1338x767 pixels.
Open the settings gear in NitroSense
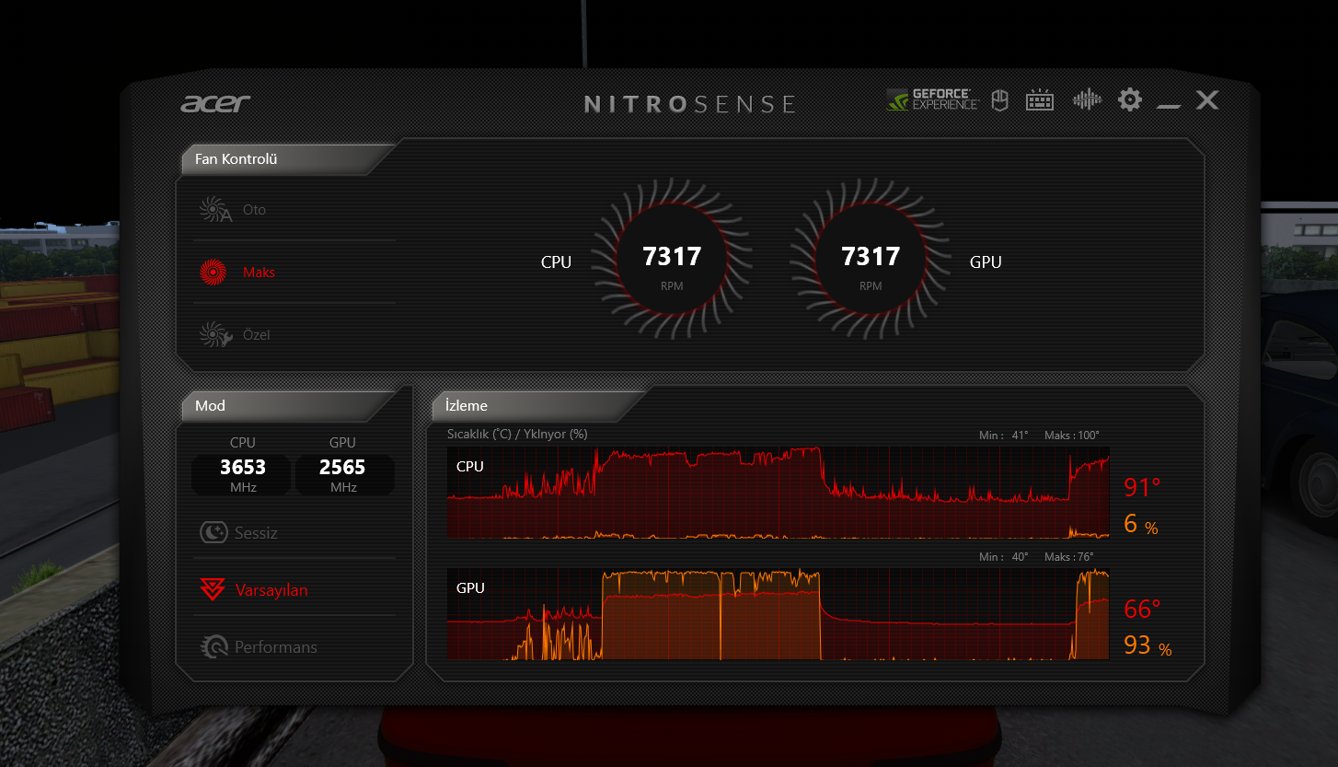(1130, 99)
